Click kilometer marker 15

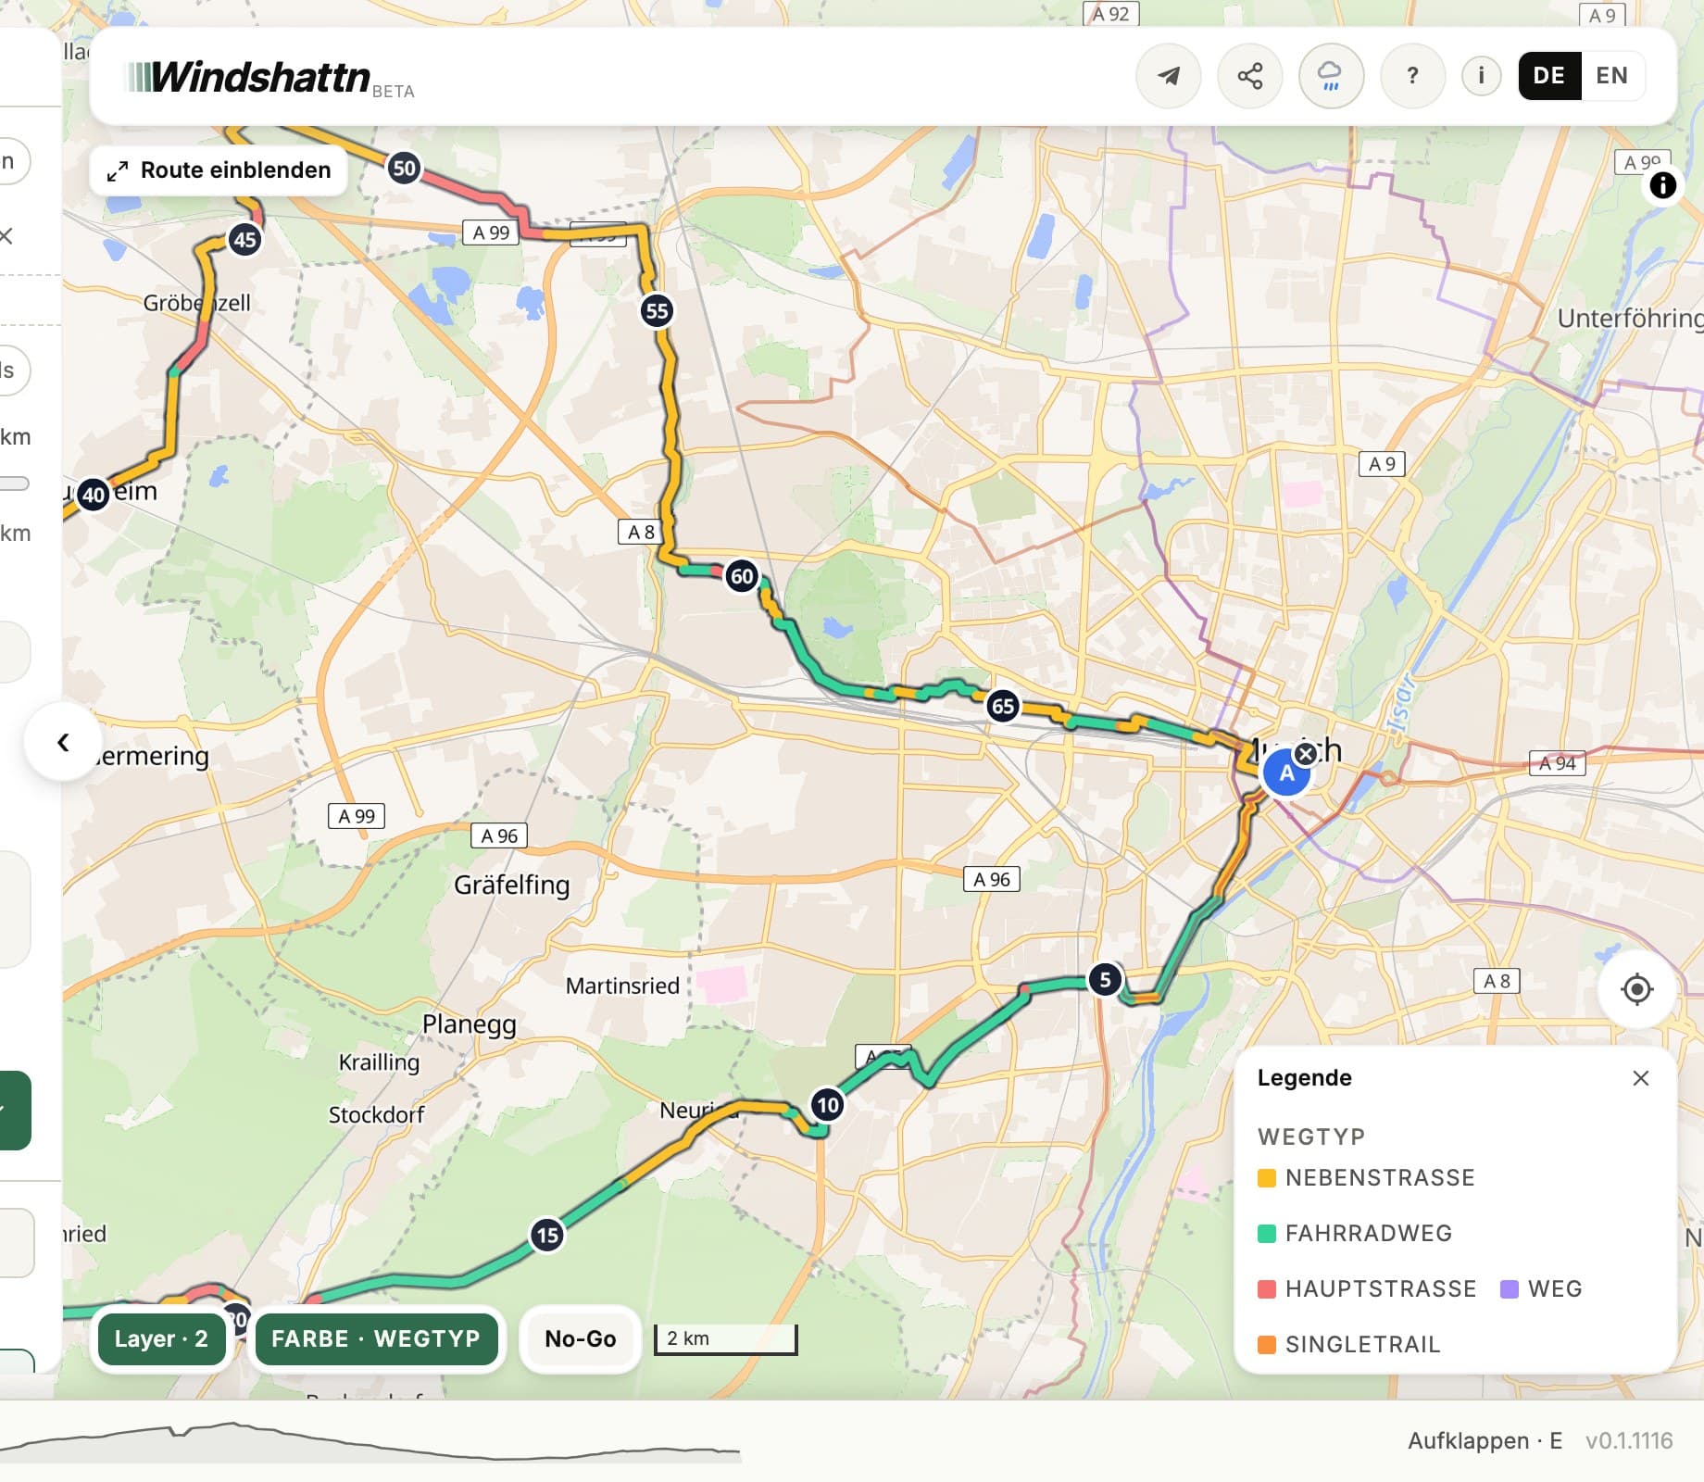coord(547,1235)
